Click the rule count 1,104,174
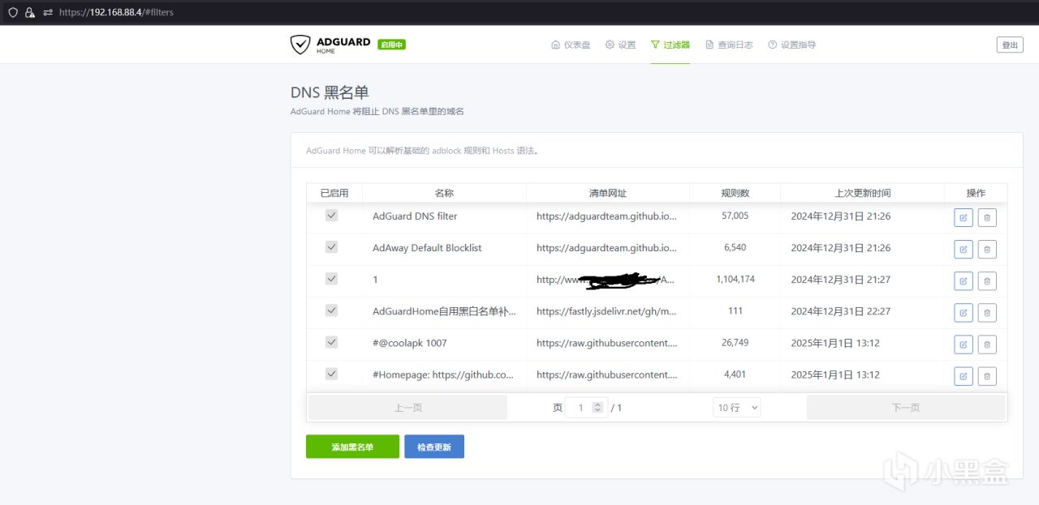The height and width of the screenshot is (505, 1039). pos(735,279)
